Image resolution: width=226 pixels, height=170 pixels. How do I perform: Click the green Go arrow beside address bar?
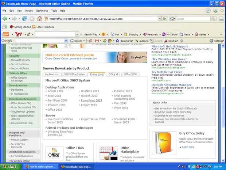coord(165,19)
